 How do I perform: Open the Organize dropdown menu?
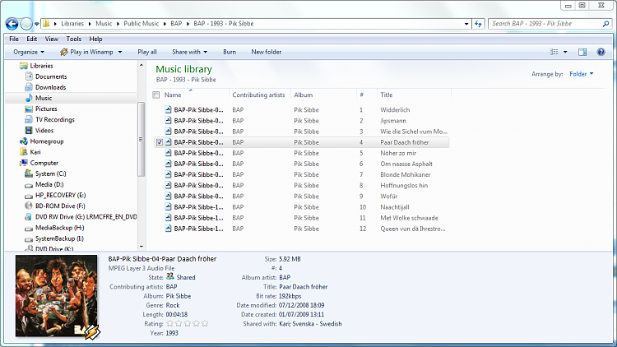29,52
